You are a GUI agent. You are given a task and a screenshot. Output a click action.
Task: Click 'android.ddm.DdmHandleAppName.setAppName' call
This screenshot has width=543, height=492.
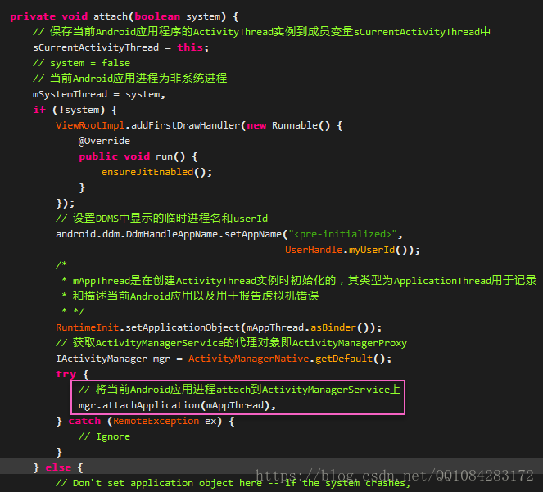coord(169,234)
